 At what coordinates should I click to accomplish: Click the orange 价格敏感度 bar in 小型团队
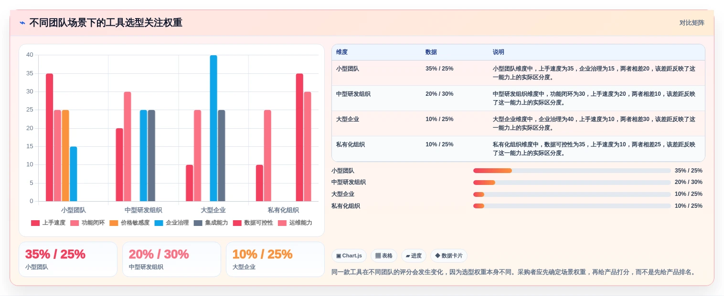(65, 155)
